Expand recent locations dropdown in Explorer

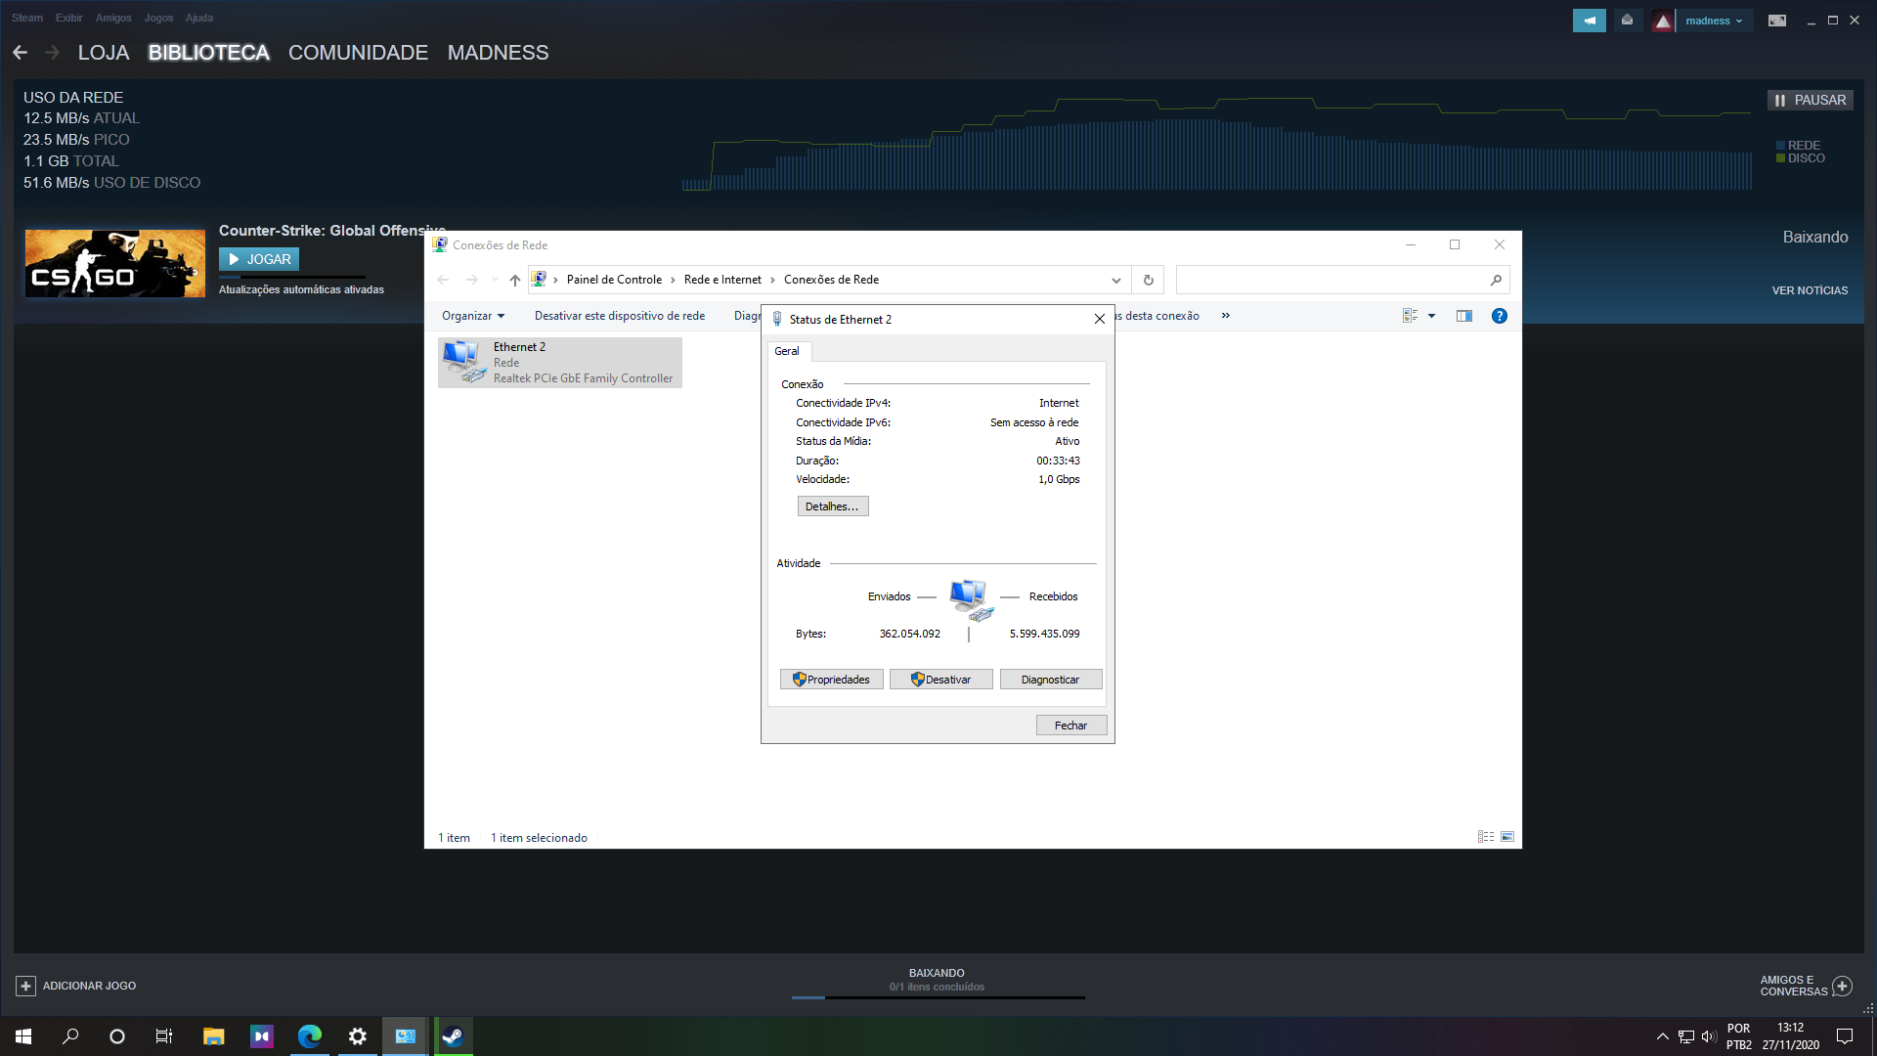coord(495,280)
